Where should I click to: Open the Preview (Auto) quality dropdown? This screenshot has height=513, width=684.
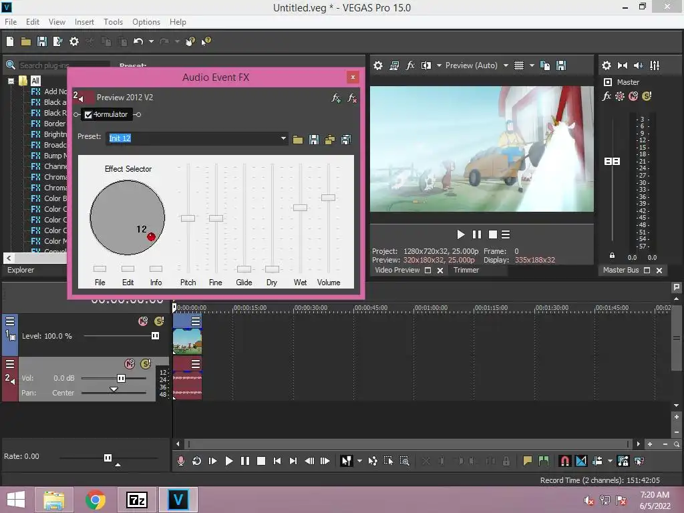click(506, 65)
